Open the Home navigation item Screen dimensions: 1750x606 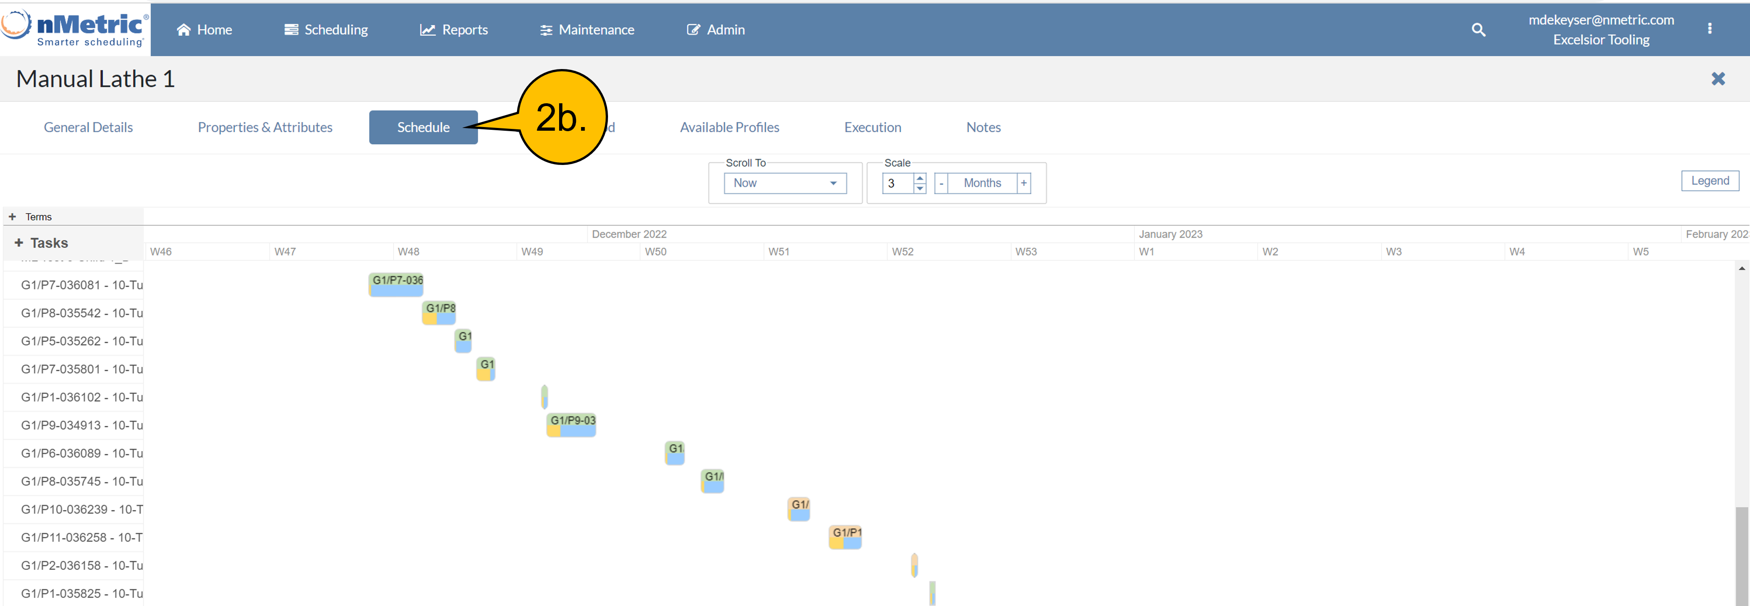pos(204,30)
